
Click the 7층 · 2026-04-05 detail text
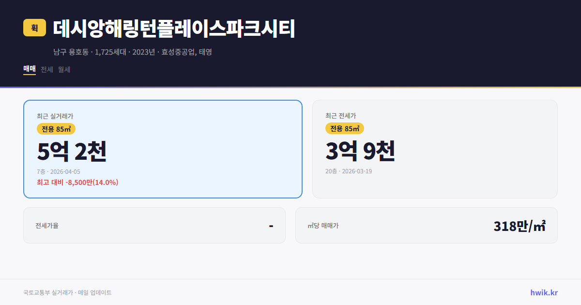(58, 171)
